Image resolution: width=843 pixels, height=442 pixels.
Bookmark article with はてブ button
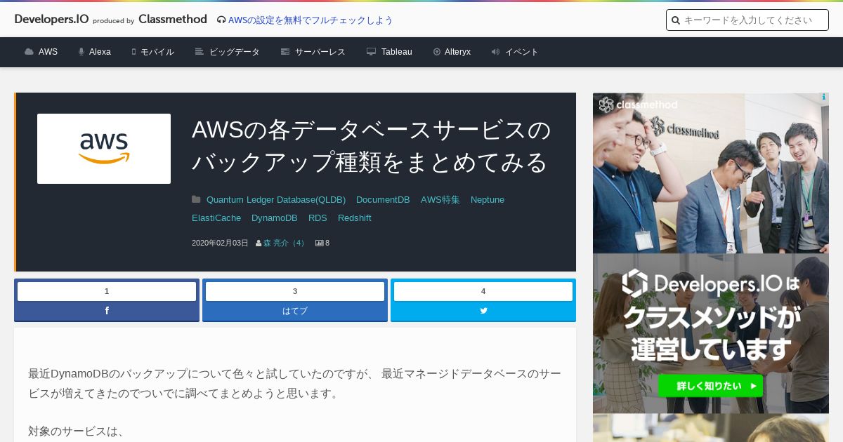tap(295, 311)
